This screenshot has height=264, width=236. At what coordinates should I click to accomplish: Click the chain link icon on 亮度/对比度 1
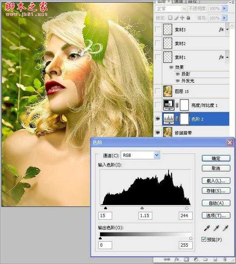click(177, 105)
